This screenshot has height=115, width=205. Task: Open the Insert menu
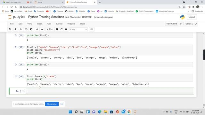(40, 24)
